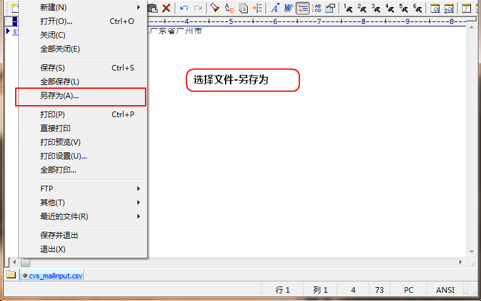Run macro tool number 1
The width and height of the screenshot is (481, 301).
348,8
